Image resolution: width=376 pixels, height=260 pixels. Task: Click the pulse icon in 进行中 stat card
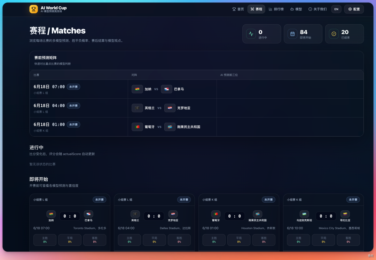tap(251, 34)
